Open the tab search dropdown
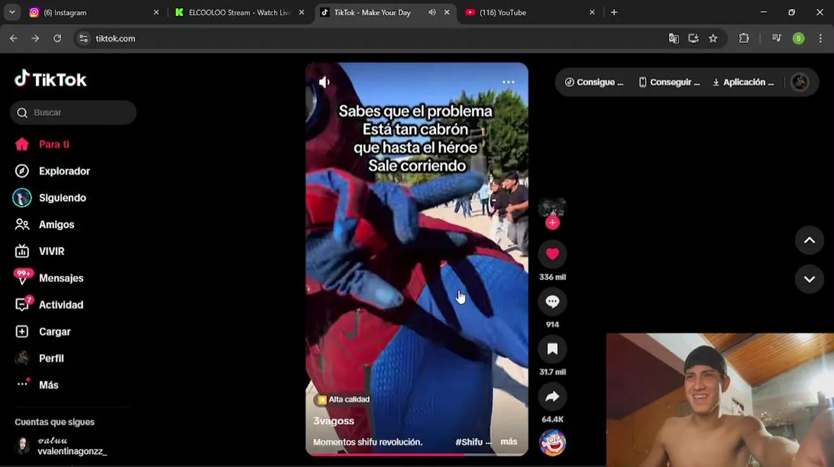 pyautogui.click(x=12, y=12)
